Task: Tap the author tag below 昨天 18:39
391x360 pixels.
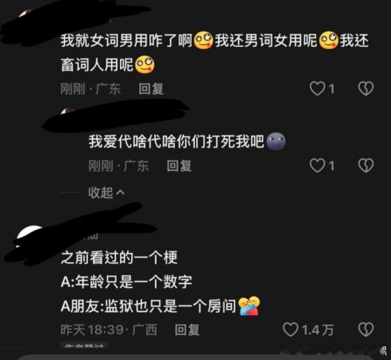Action: tap(84, 346)
